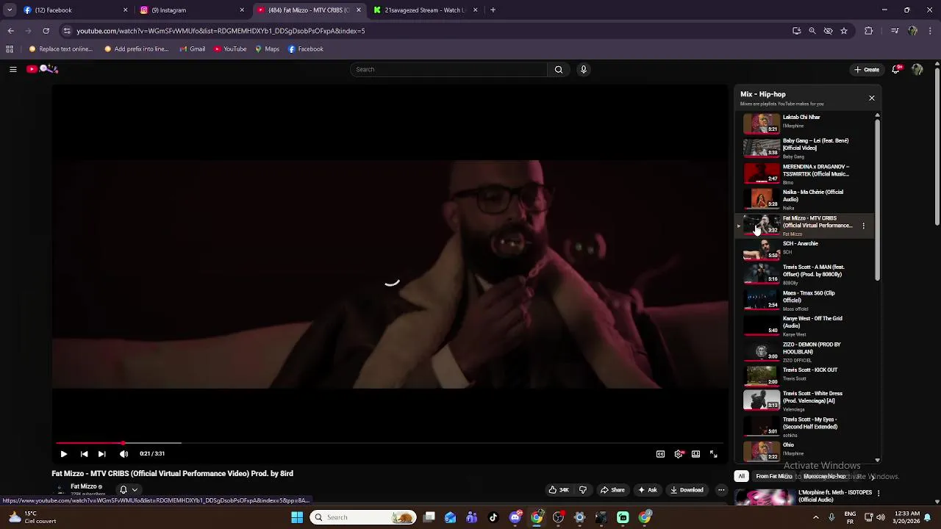The height and width of the screenshot is (529, 941).
Task: Play SCH - Anarchie from the mix
Action: pyautogui.click(x=805, y=249)
